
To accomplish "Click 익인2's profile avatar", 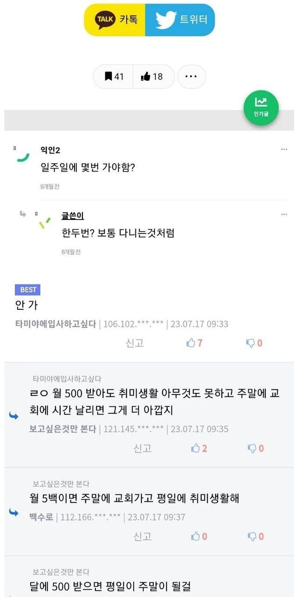I will 21,154.
